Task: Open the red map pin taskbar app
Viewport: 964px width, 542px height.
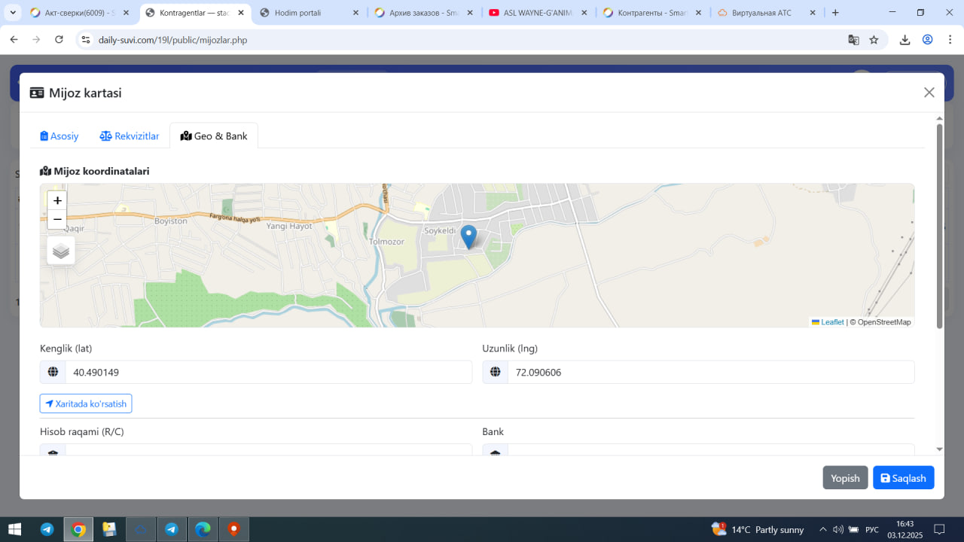Action: [x=234, y=529]
